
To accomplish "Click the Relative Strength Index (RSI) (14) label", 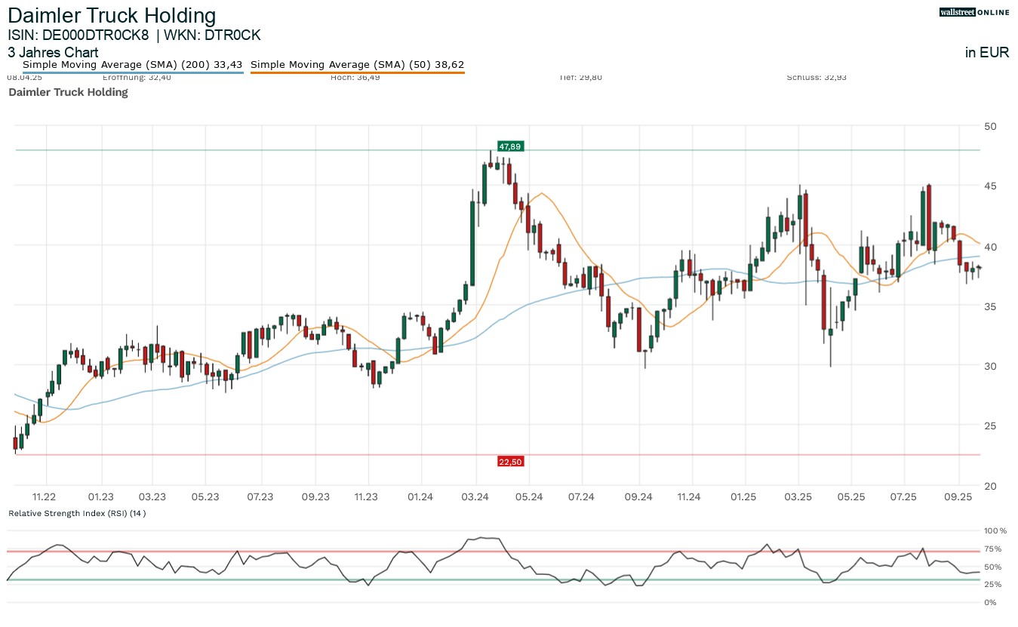I will point(77,513).
